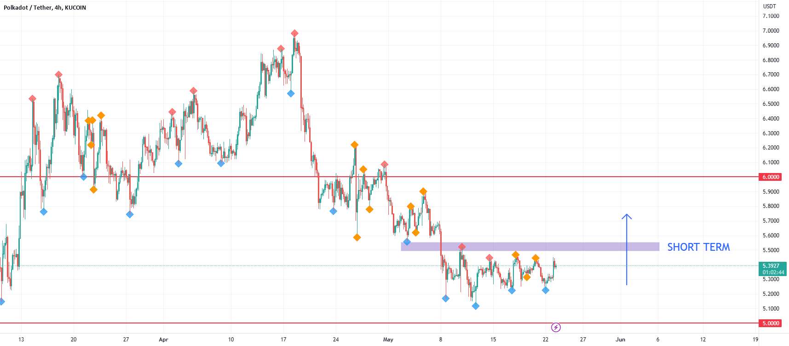Click the 6.5000 price axis label
This screenshot has width=789, height=346.
(771, 104)
